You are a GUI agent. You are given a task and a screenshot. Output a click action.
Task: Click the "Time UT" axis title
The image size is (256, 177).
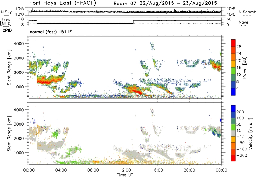(125, 175)
